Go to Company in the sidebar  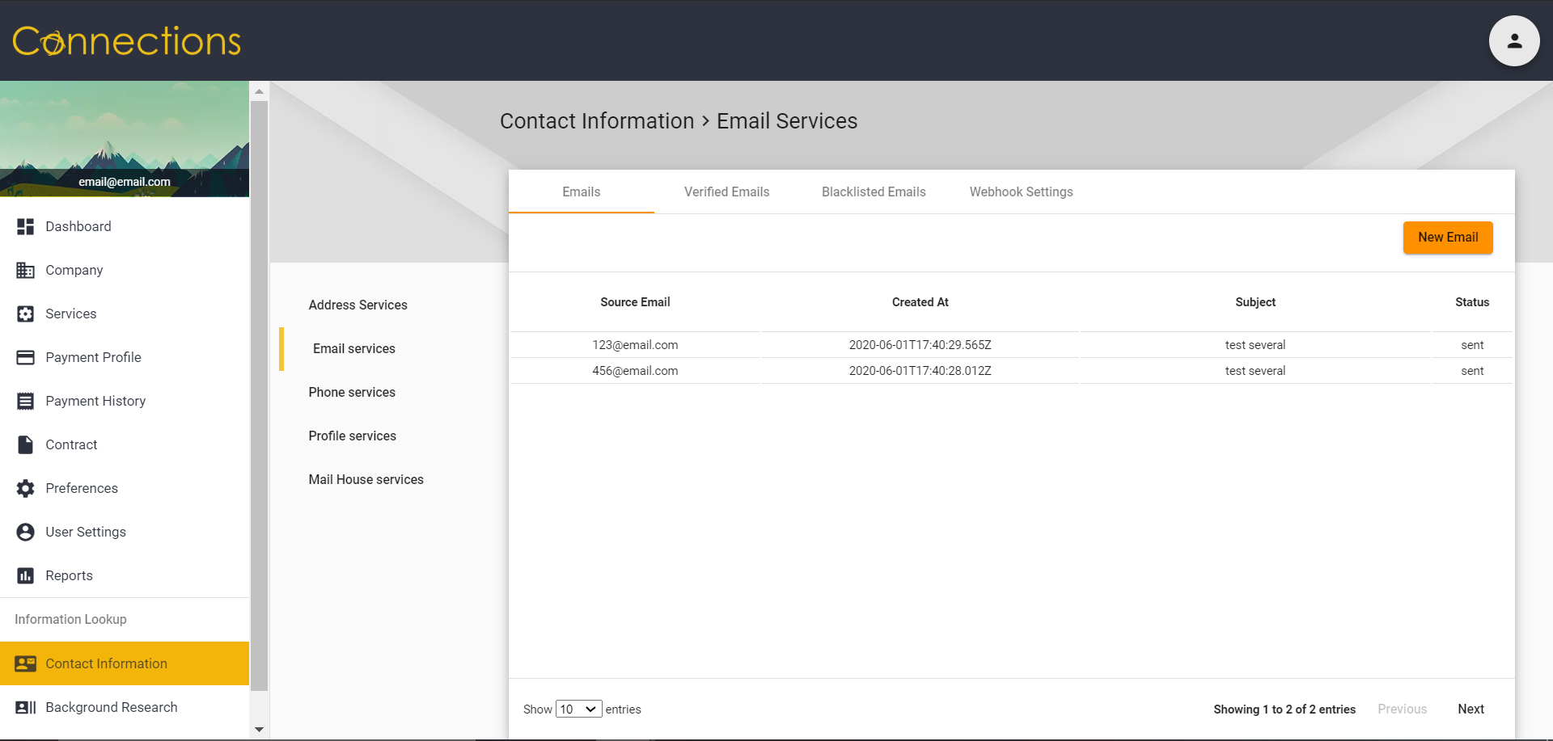pos(125,270)
